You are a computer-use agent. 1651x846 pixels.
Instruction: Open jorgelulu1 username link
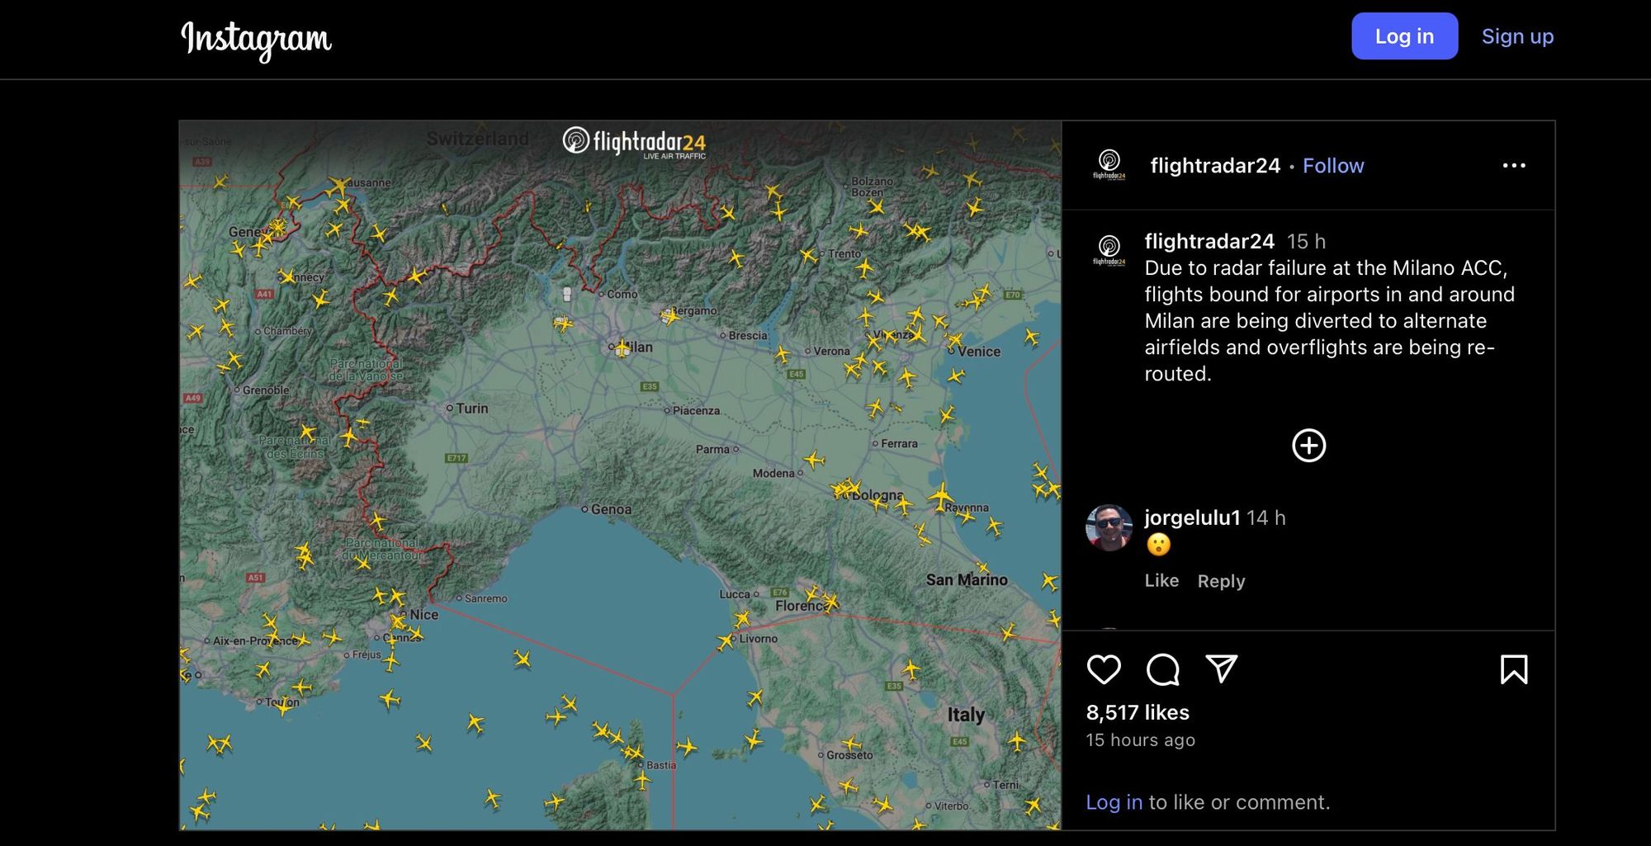point(1191,518)
